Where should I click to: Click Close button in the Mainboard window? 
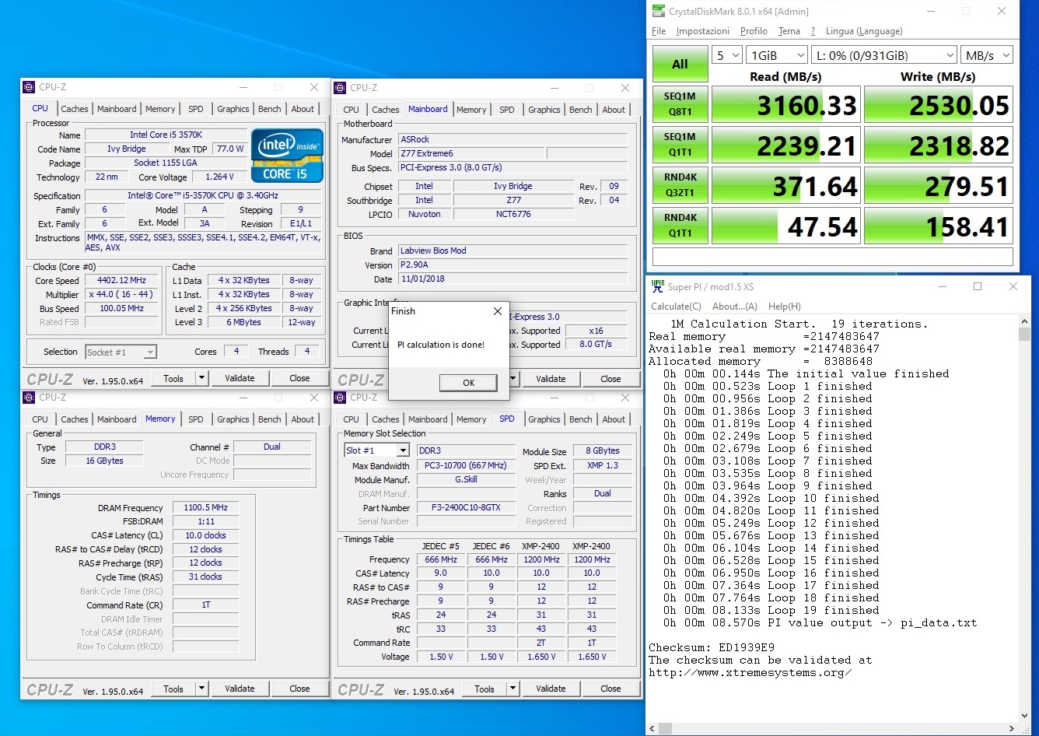610,379
